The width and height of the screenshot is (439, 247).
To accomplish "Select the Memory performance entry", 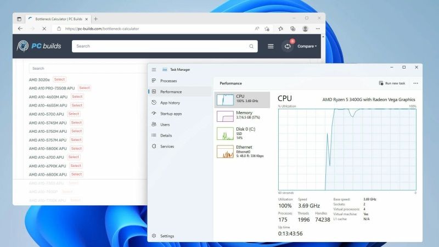I will (242, 116).
